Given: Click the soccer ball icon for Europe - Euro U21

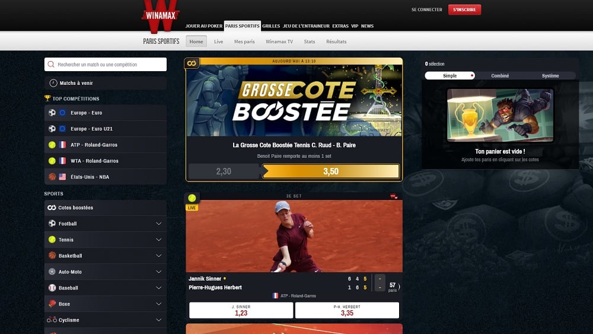Looking at the screenshot, I should [x=52, y=129].
